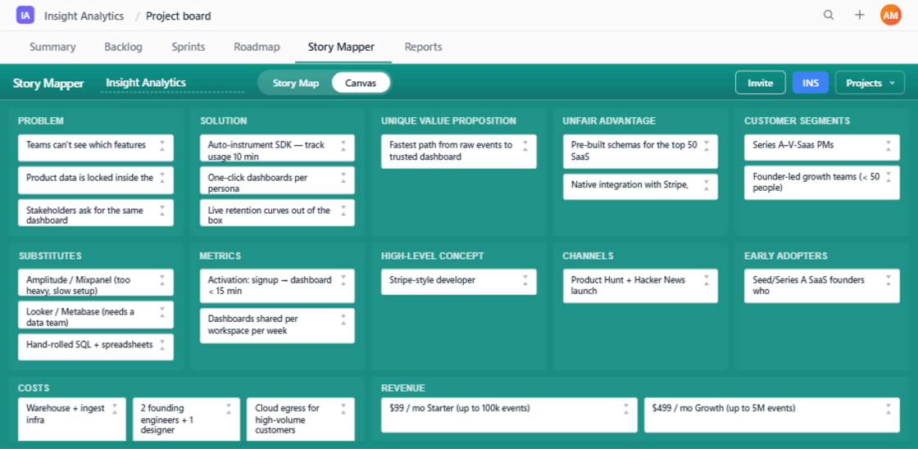Click reorder arrows on '$499 / mo Growth' card
The image size is (918, 449).
[x=888, y=409]
